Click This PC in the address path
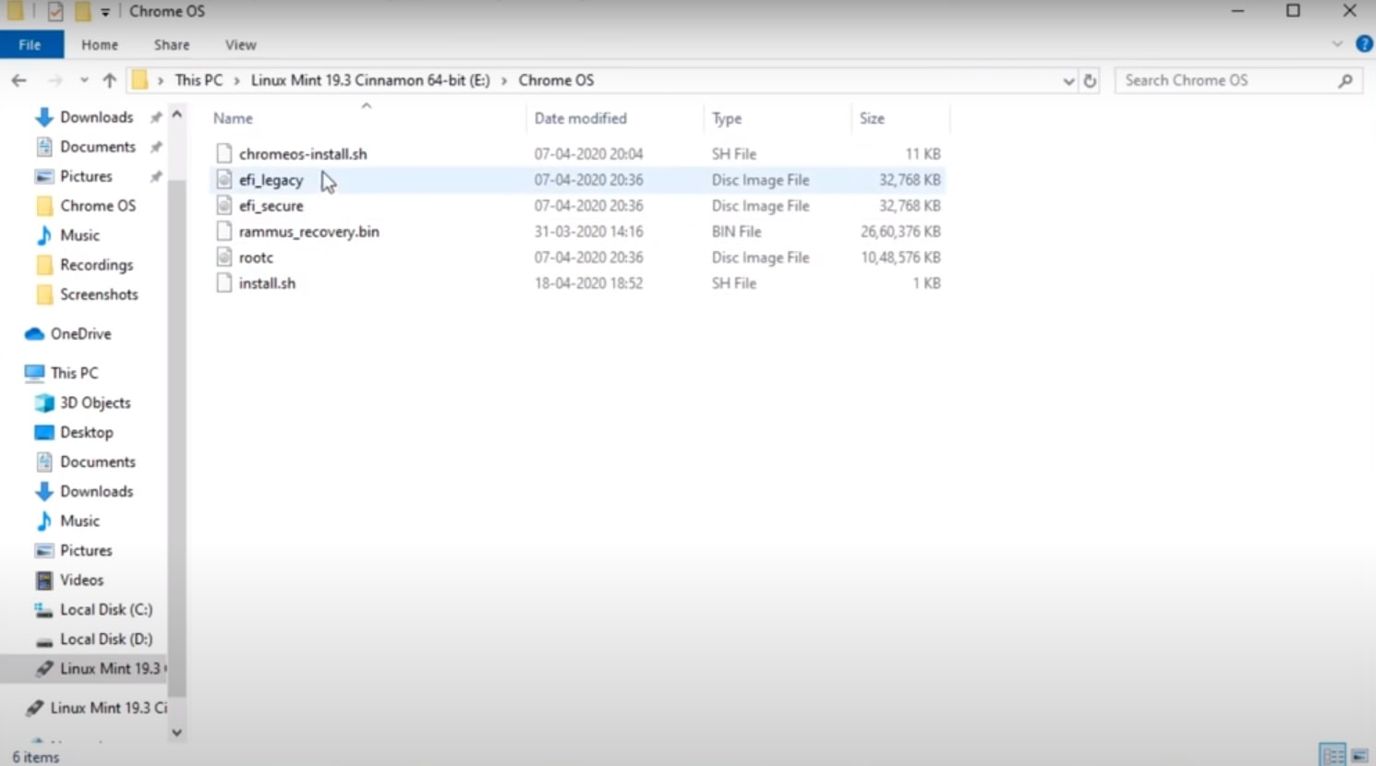The width and height of the screenshot is (1376, 766). pos(199,80)
